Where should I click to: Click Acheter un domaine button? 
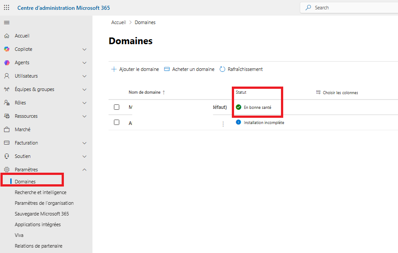point(189,69)
